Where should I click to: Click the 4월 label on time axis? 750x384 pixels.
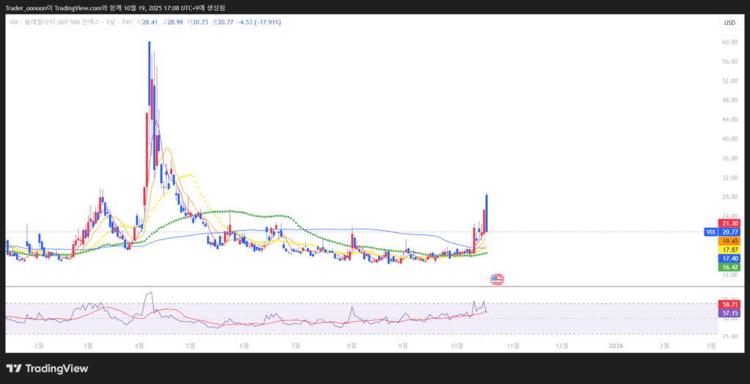click(x=139, y=344)
